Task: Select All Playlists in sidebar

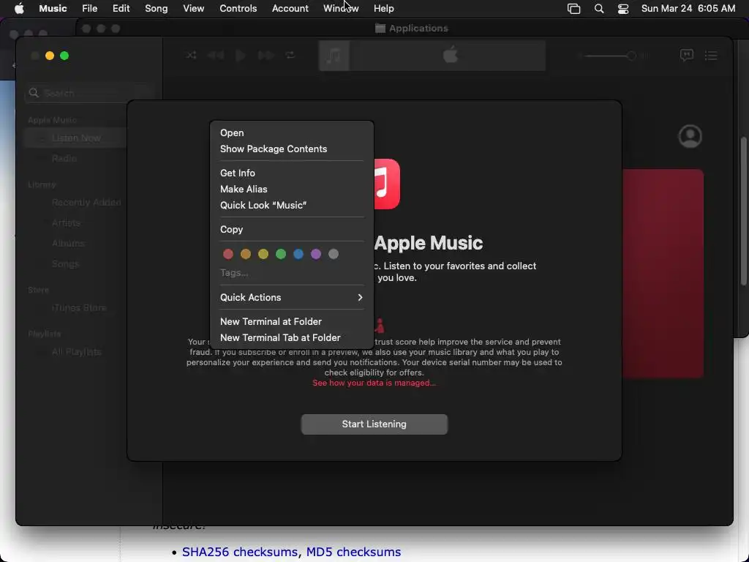Action: (x=75, y=352)
